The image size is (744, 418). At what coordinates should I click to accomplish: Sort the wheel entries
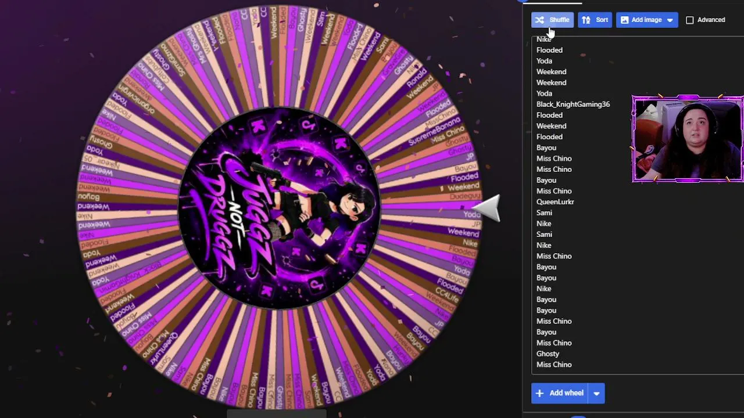[595, 20]
